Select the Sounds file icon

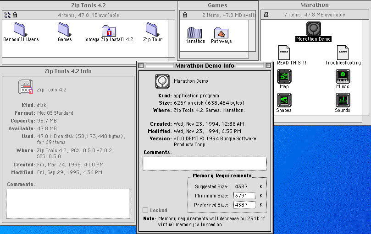click(x=343, y=100)
